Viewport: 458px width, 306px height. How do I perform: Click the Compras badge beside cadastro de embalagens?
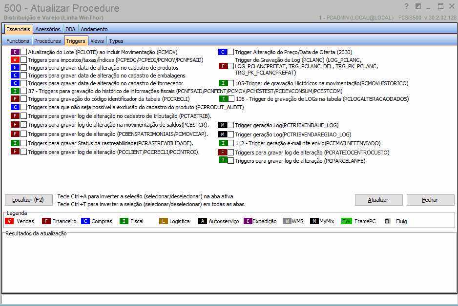pyautogui.click(x=15, y=76)
